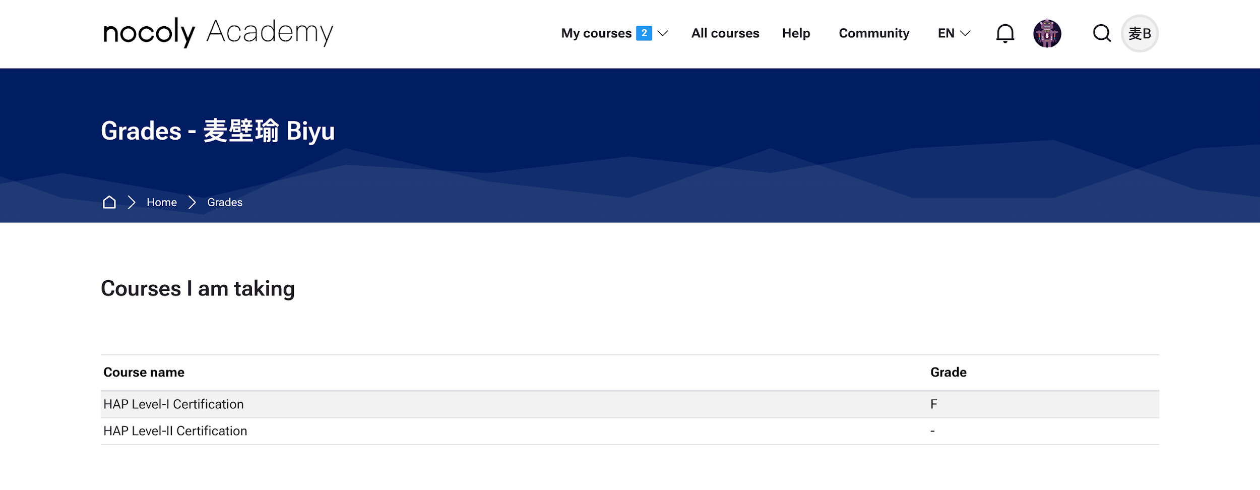Click the Grade column header
The image size is (1260, 490).
point(948,372)
